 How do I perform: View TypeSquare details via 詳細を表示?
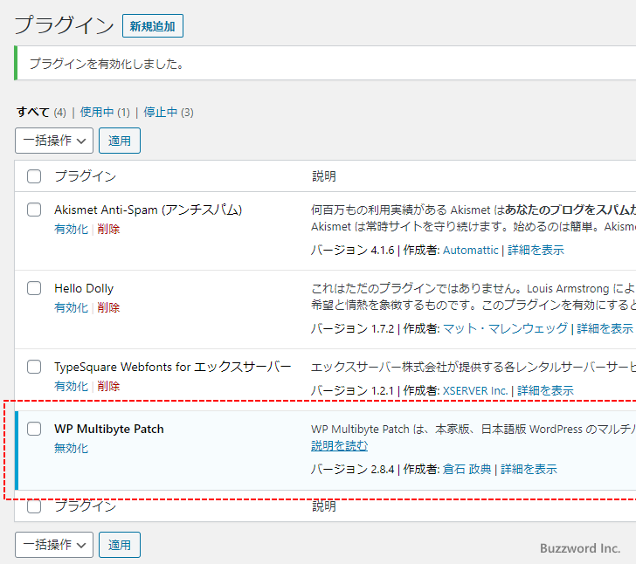(x=545, y=391)
